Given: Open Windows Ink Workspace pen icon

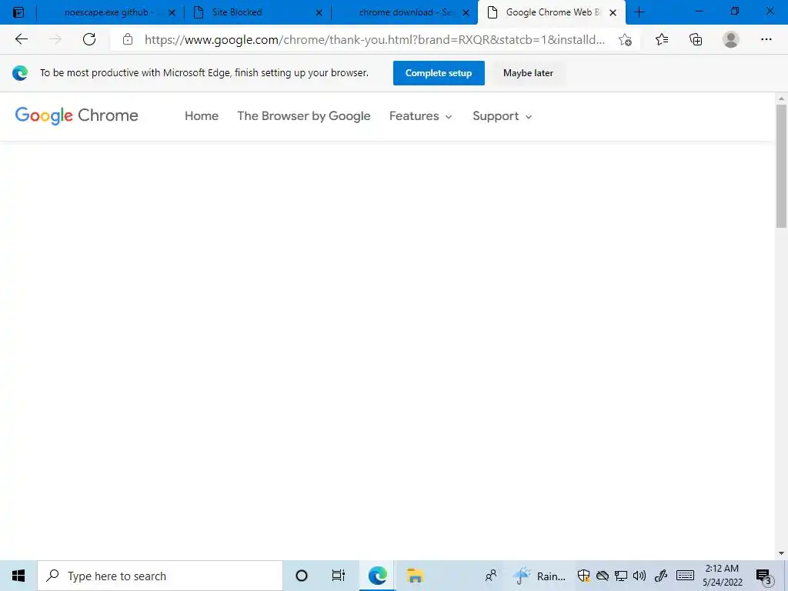Looking at the screenshot, I should coord(660,576).
